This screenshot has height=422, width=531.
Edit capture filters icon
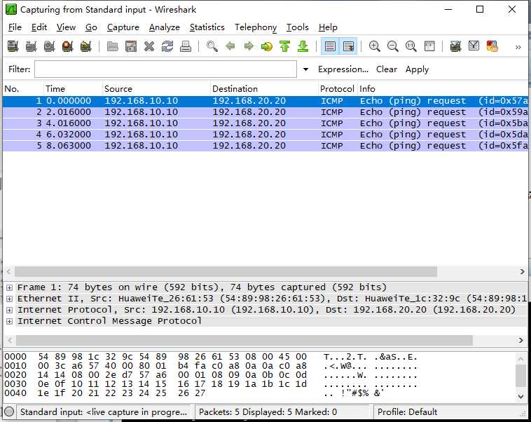(x=456, y=46)
